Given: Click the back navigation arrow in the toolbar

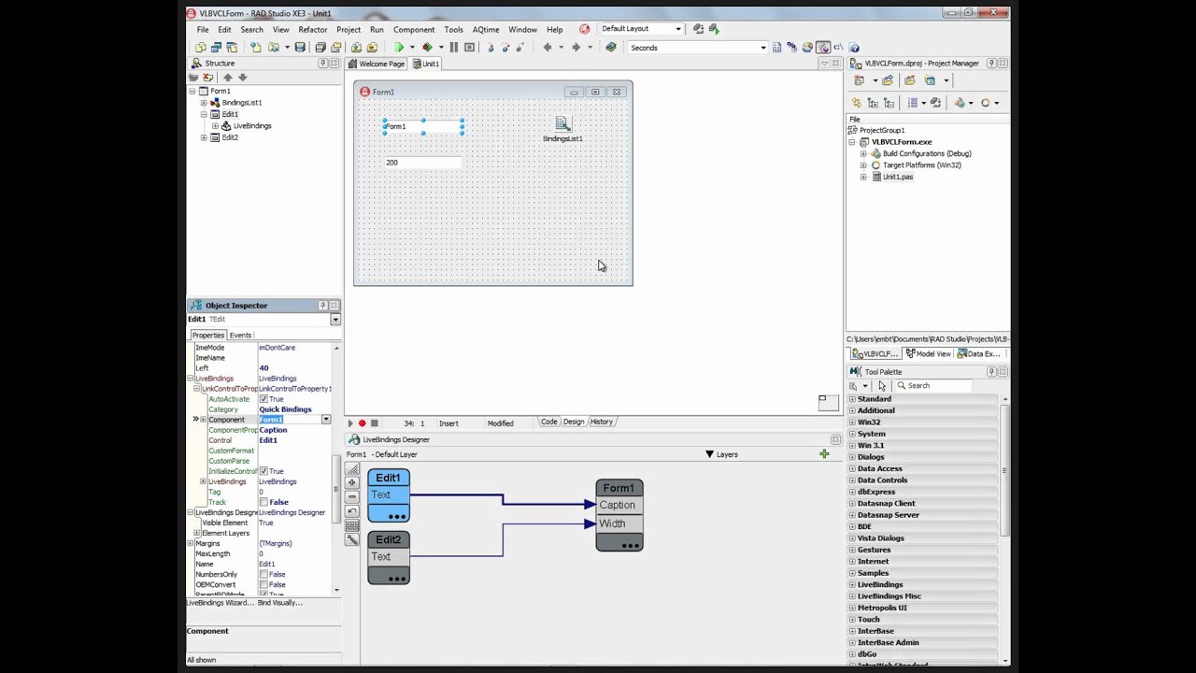Looking at the screenshot, I should tap(548, 48).
